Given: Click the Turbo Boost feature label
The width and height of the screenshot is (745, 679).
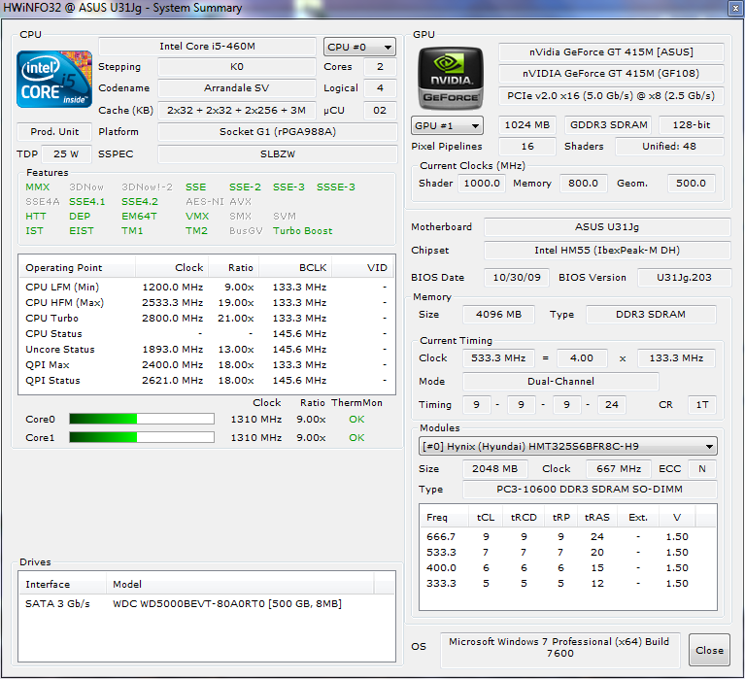Looking at the screenshot, I should tap(303, 230).
